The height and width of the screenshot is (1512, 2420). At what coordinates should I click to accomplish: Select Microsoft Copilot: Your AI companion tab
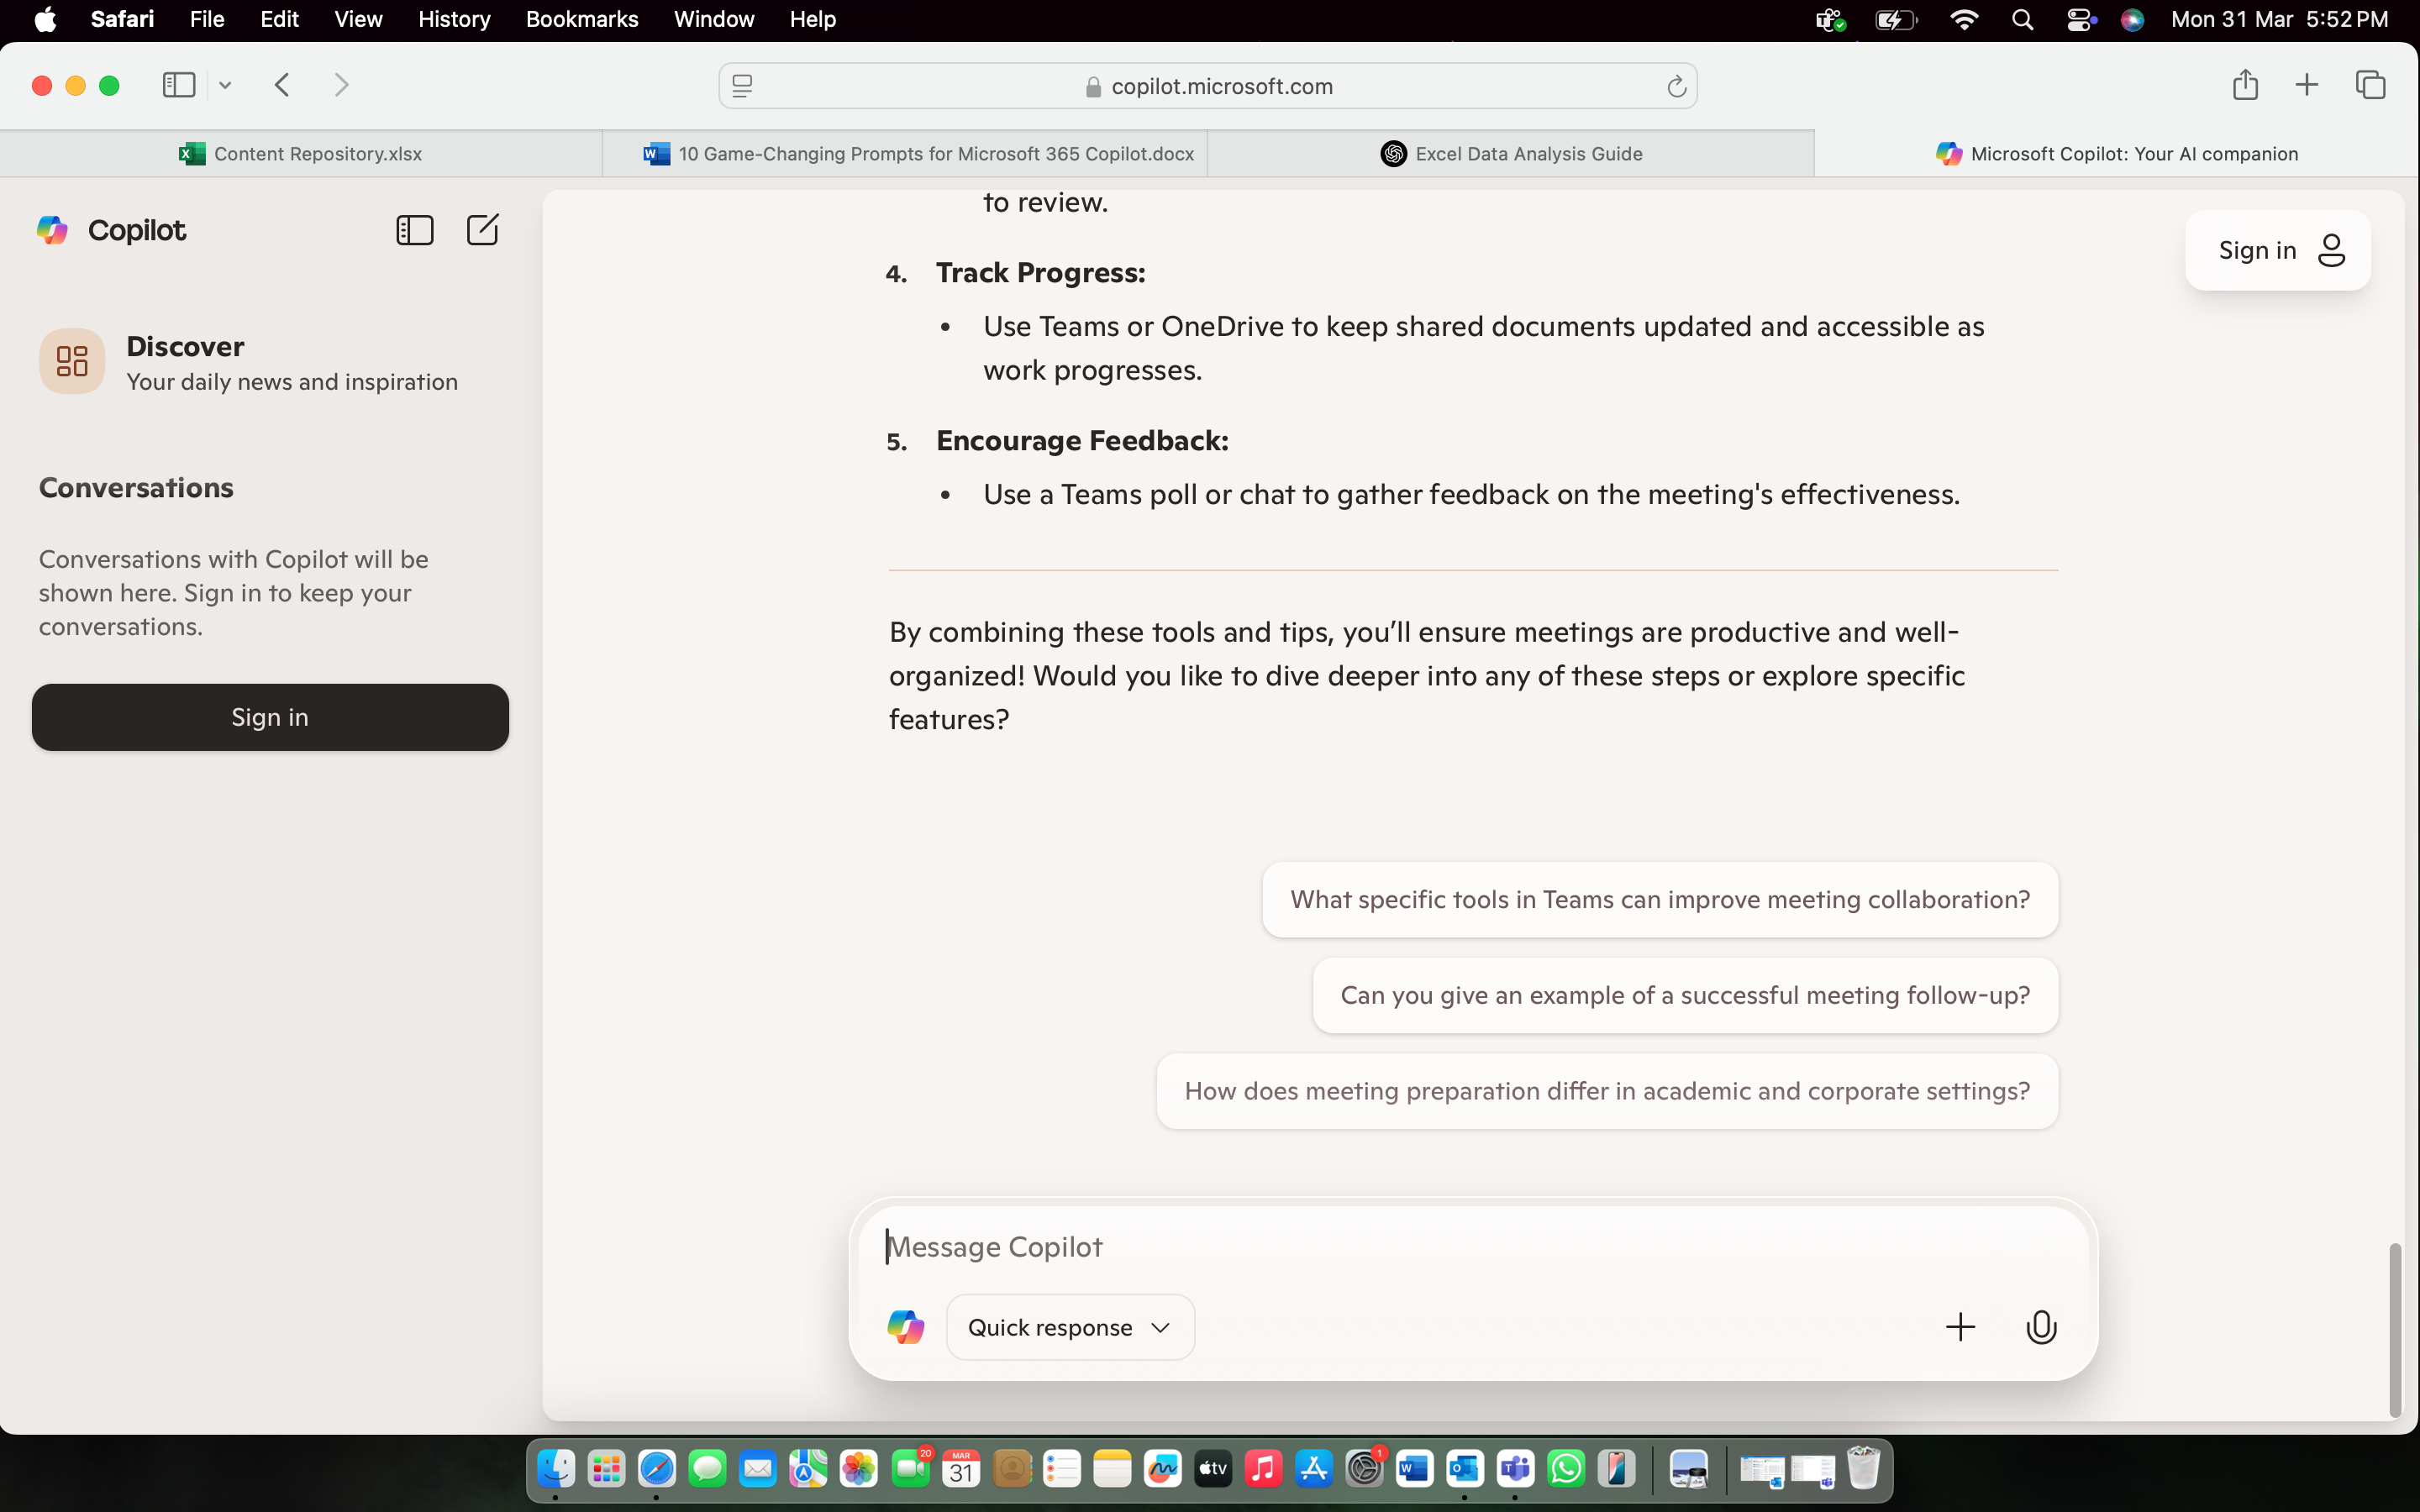(x=2117, y=153)
